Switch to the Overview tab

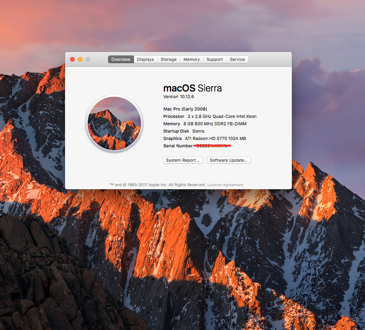[121, 59]
